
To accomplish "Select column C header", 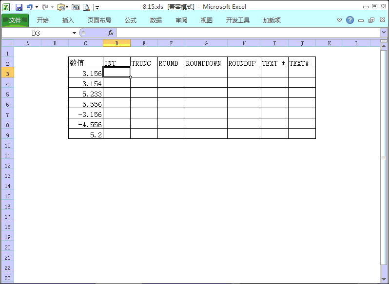I will point(86,43).
